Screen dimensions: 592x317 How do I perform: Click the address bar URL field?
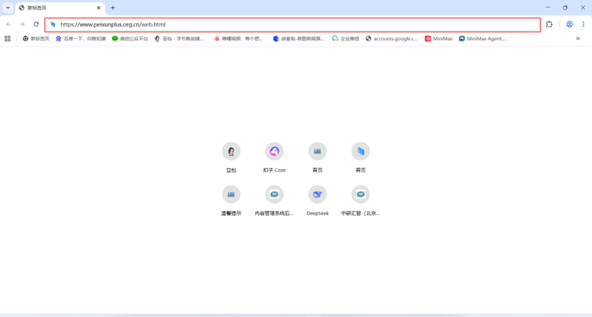pos(291,24)
